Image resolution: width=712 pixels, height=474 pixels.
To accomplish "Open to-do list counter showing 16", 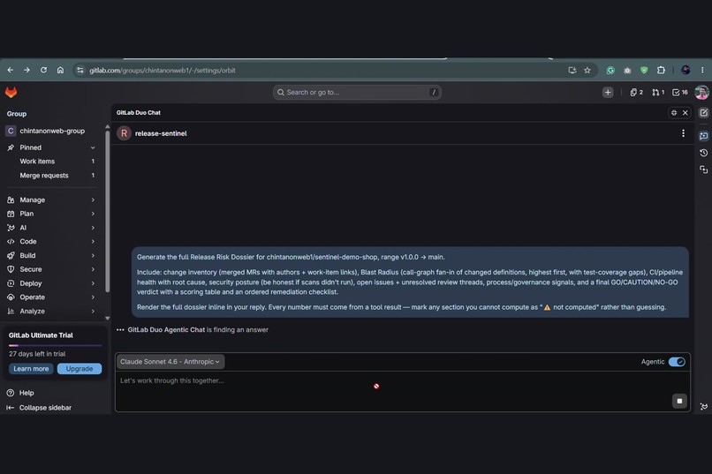I will click(680, 93).
